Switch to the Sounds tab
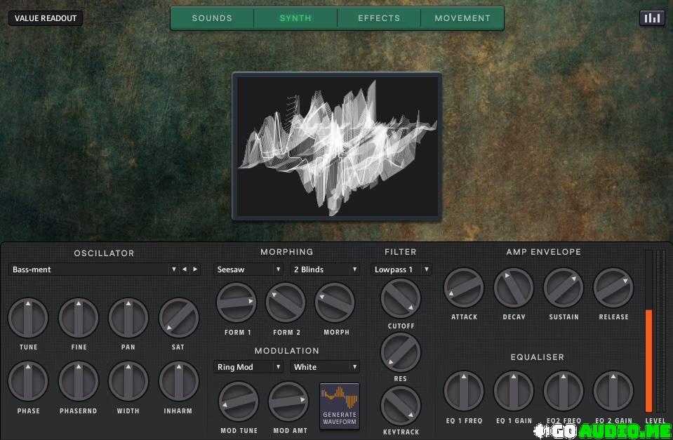 point(212,18)
